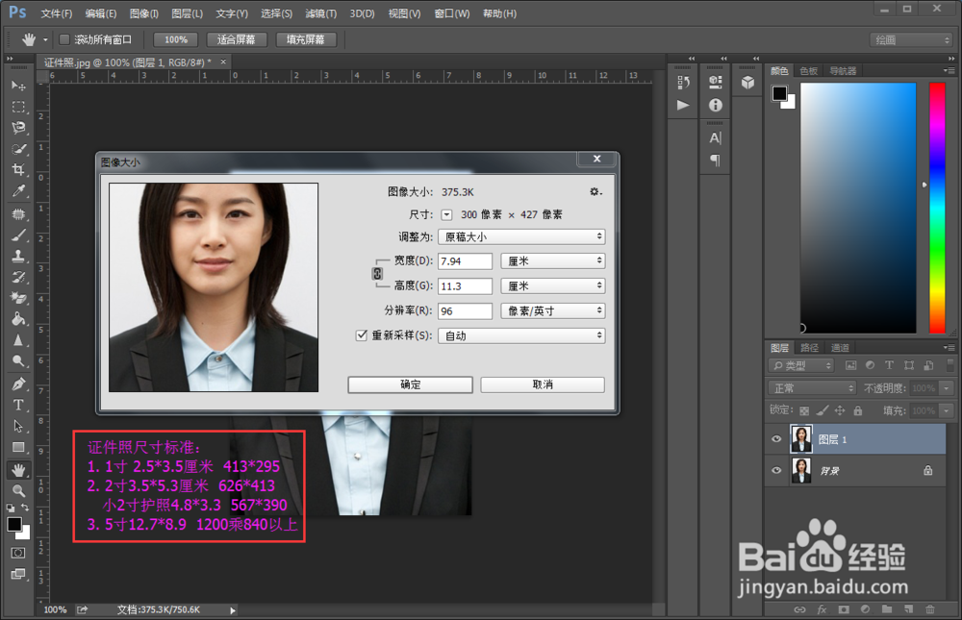Open the Info panel icon
This screenshot has height=620, width=962.
pos(716,105)
